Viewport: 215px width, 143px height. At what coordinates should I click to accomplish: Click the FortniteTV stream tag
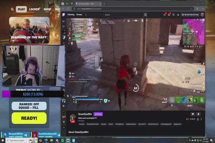pyautogui.click(x=142, y=124)
